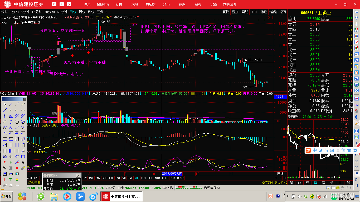Open the 行情 menu
The height and width of the screenshot is (202, 360).
pyautogui.click(x=119, y=4)
